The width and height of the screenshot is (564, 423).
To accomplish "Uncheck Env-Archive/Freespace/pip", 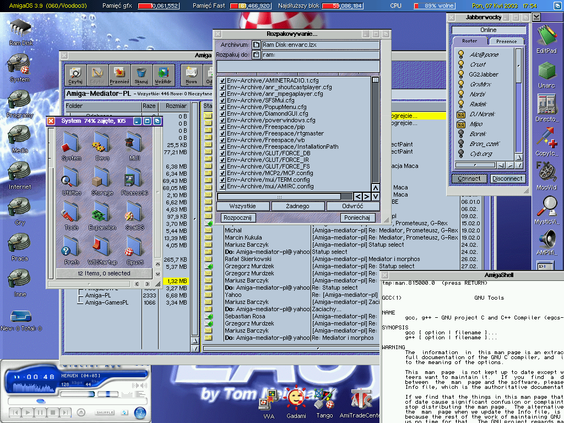I will [223, 127].
